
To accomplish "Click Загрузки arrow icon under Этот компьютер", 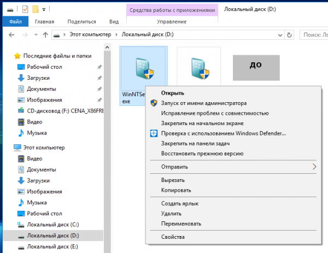I will (x=21, y=180).
